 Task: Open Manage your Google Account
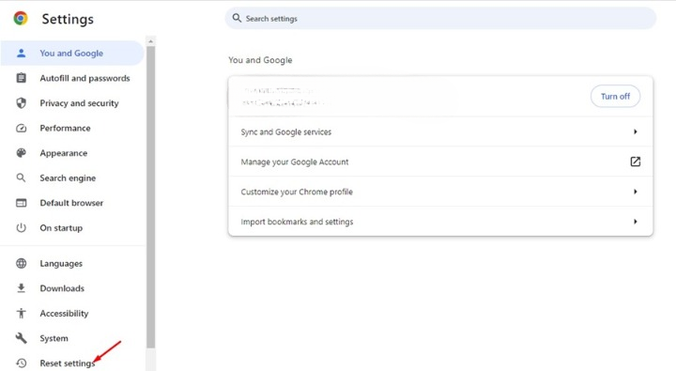click(x=440, y=162)
